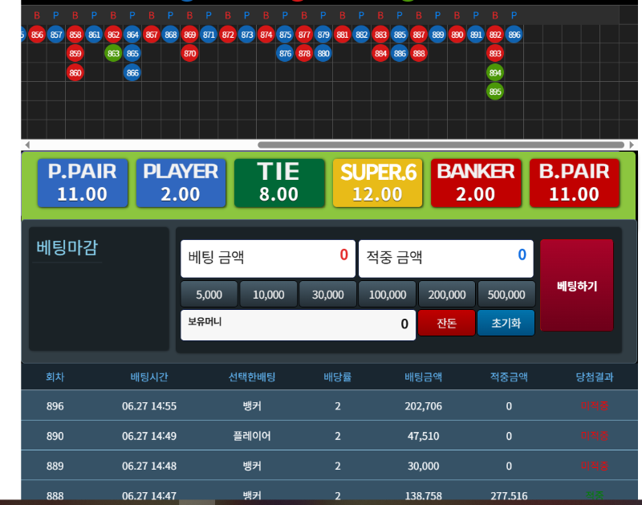Screen dimensions: 642x505
Task: Click the 회차 column header
Action: tap(55, 377)
